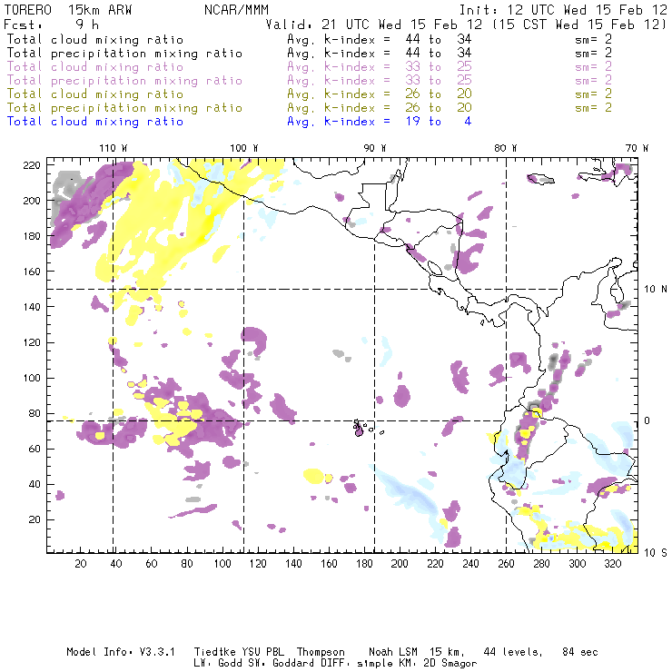Click the '320' x-axis grid label
672x672 pixels.
click(x=613, y=564)
